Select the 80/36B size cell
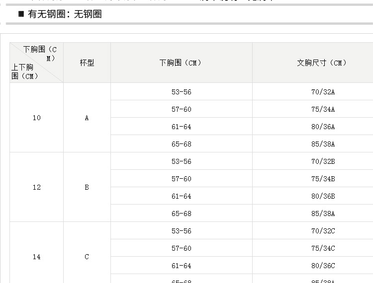This screenshot has height=283, width=373. pyautogui.click(x=323, y=196)
